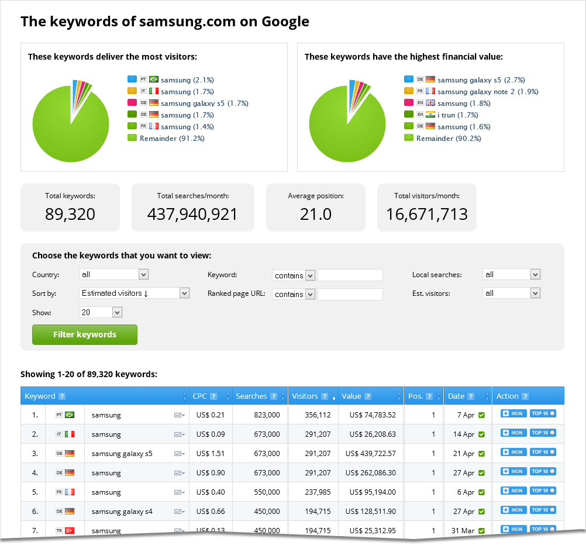This screenshot has width=586, height=549.
Task: Click legend link samsung galaxy s5 (2.7%)
Action: 481,80
